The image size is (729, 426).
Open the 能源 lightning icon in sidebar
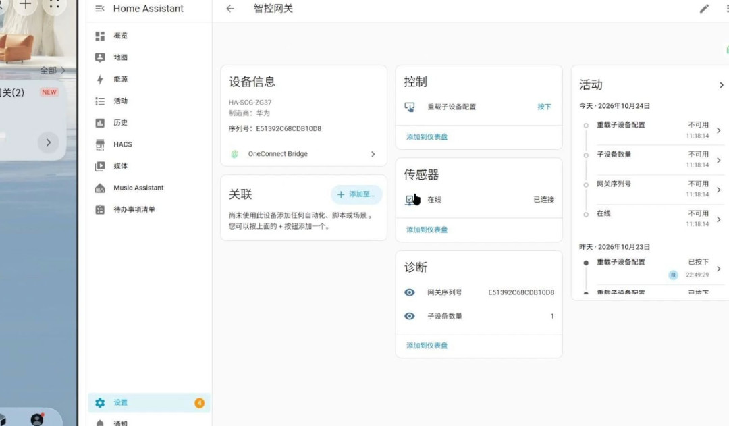(x=100, y=79)
